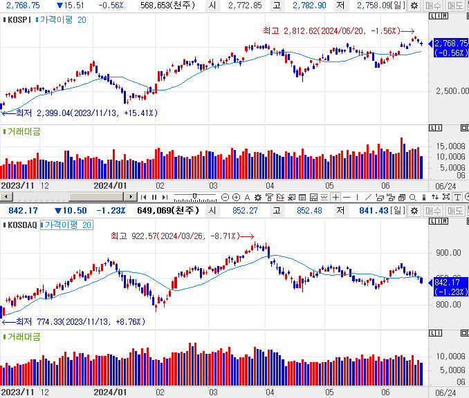Select the T text tool icon
This screenshot has width=469, height=398.
coord(457,197)
